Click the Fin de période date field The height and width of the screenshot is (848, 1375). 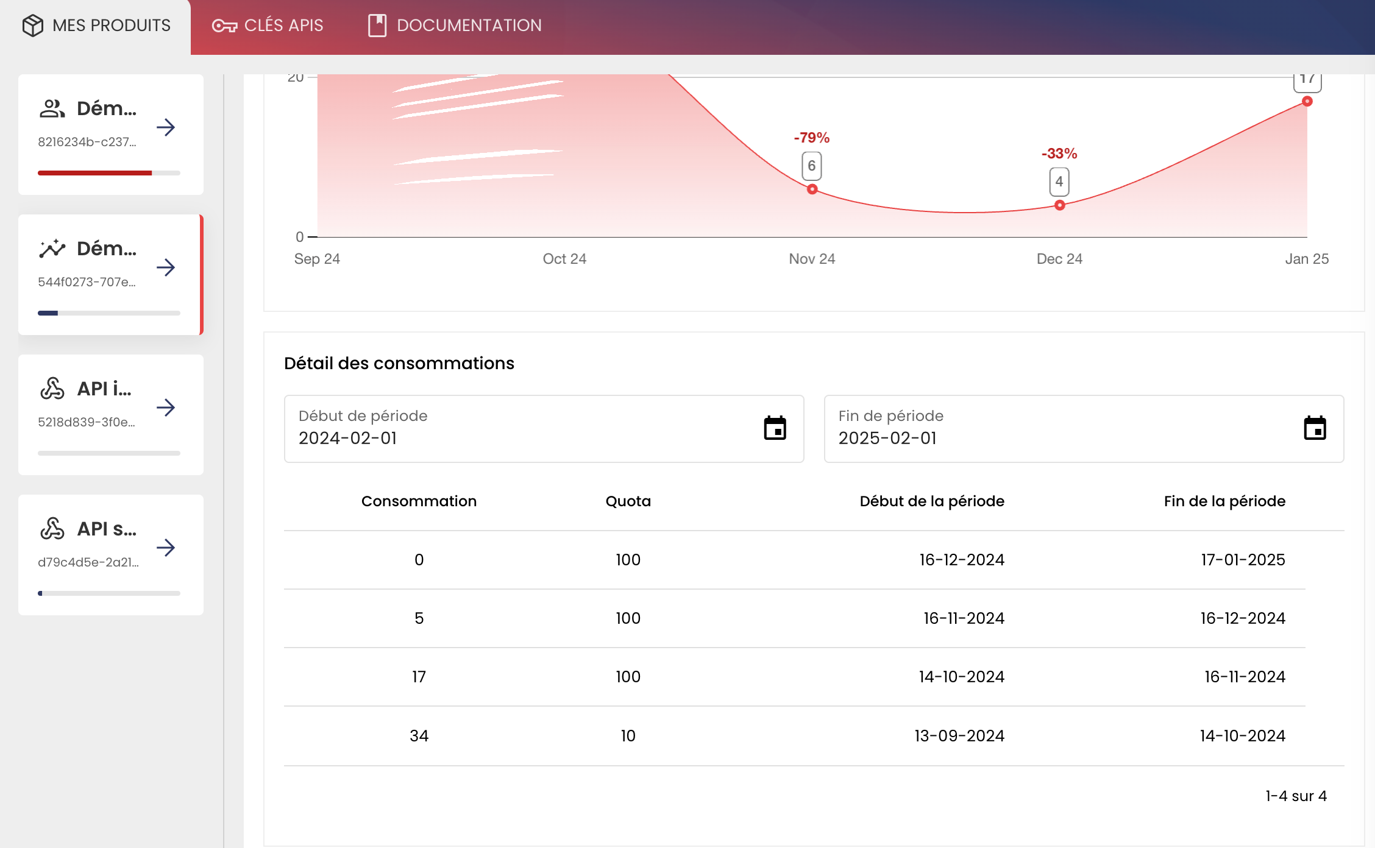(x=1084, y=429)
